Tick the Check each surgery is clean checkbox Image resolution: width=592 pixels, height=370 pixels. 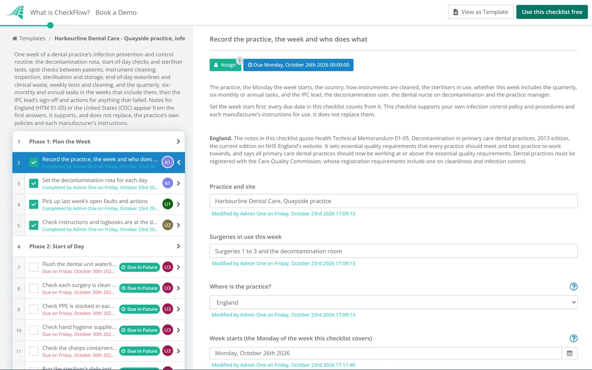pyautogui.click(x=34, y=288)
